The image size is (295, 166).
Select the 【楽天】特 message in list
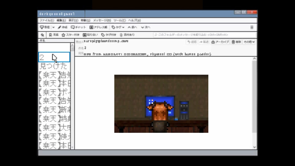(54, 119)
